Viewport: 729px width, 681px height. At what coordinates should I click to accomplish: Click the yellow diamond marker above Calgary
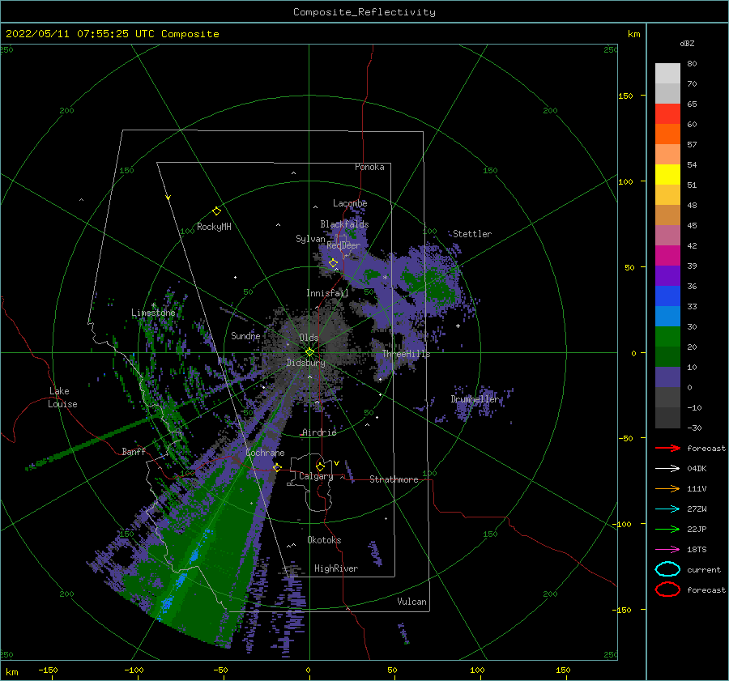coord(320,466)
